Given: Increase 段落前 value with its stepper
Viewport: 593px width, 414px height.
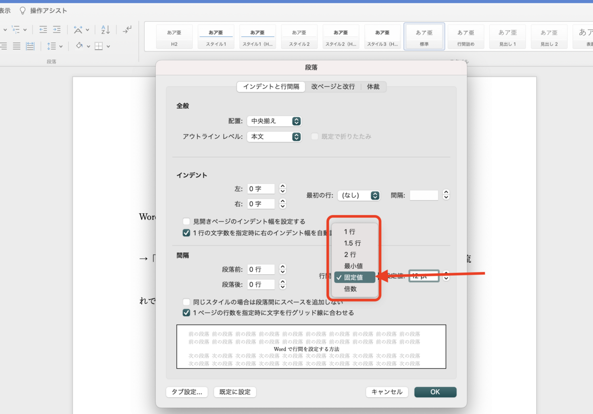Looking at the screenshot, I should coord(282,266).
